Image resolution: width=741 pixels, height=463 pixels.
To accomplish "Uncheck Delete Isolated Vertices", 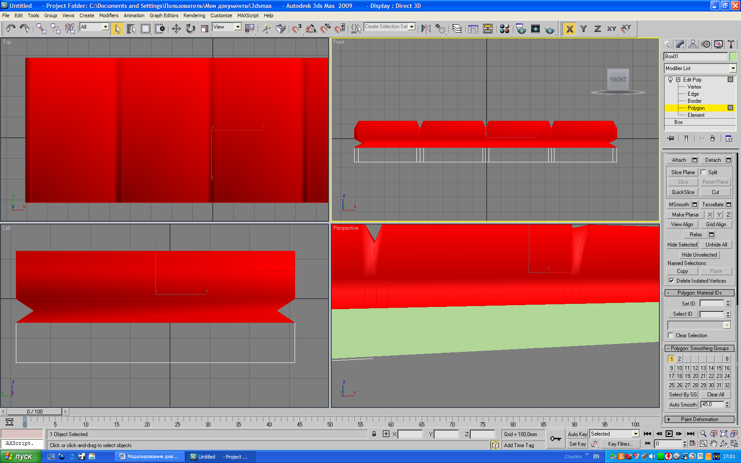I will [671, 281].
